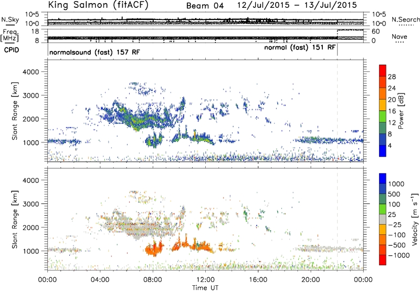
Task: Select the "12:00" time axis label
Action: (205, 280)
